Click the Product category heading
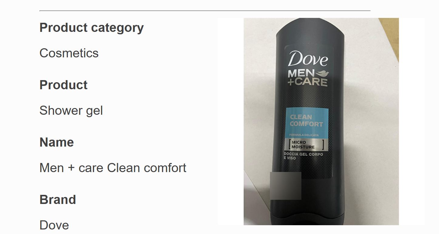 point(92,28)
